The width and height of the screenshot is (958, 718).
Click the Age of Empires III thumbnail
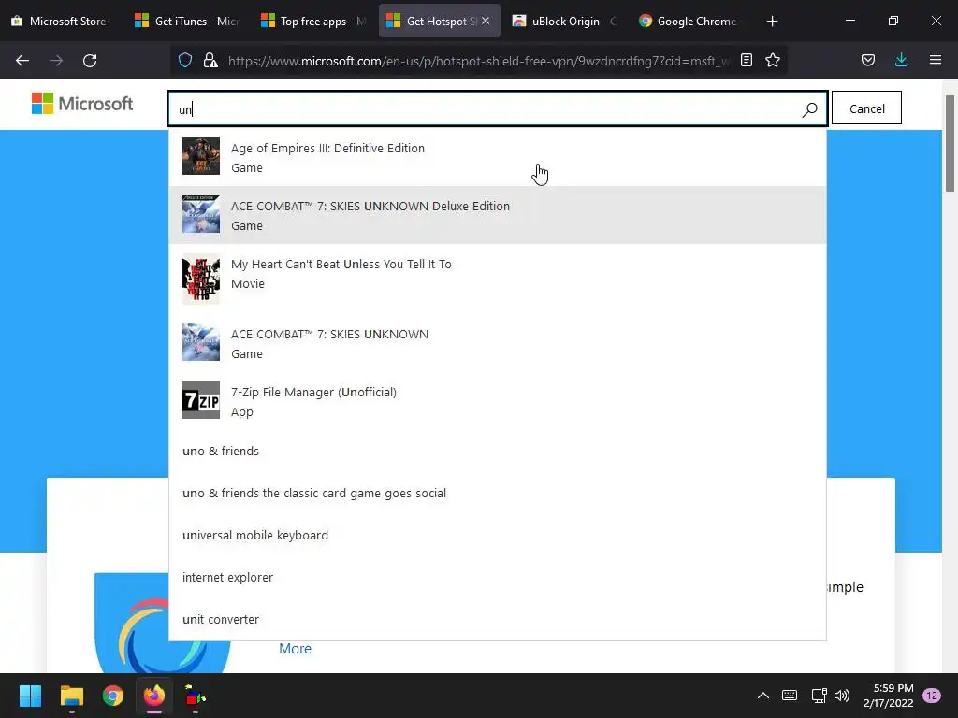(201, 156)
